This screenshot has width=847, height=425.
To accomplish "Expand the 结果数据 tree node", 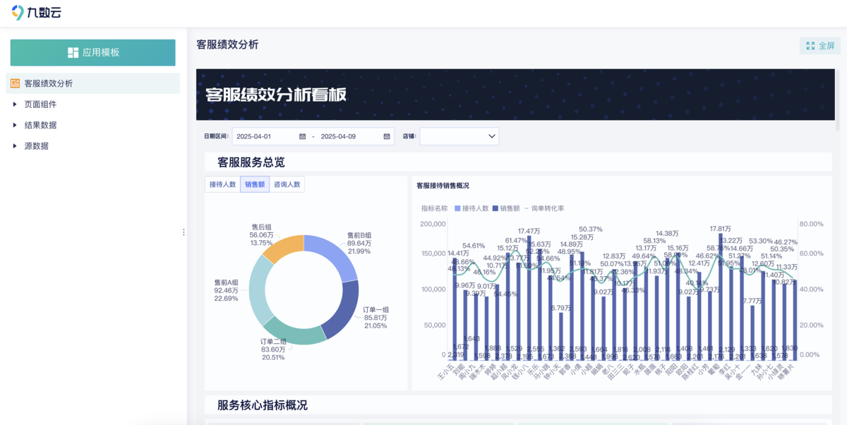I will coord(15,125).
